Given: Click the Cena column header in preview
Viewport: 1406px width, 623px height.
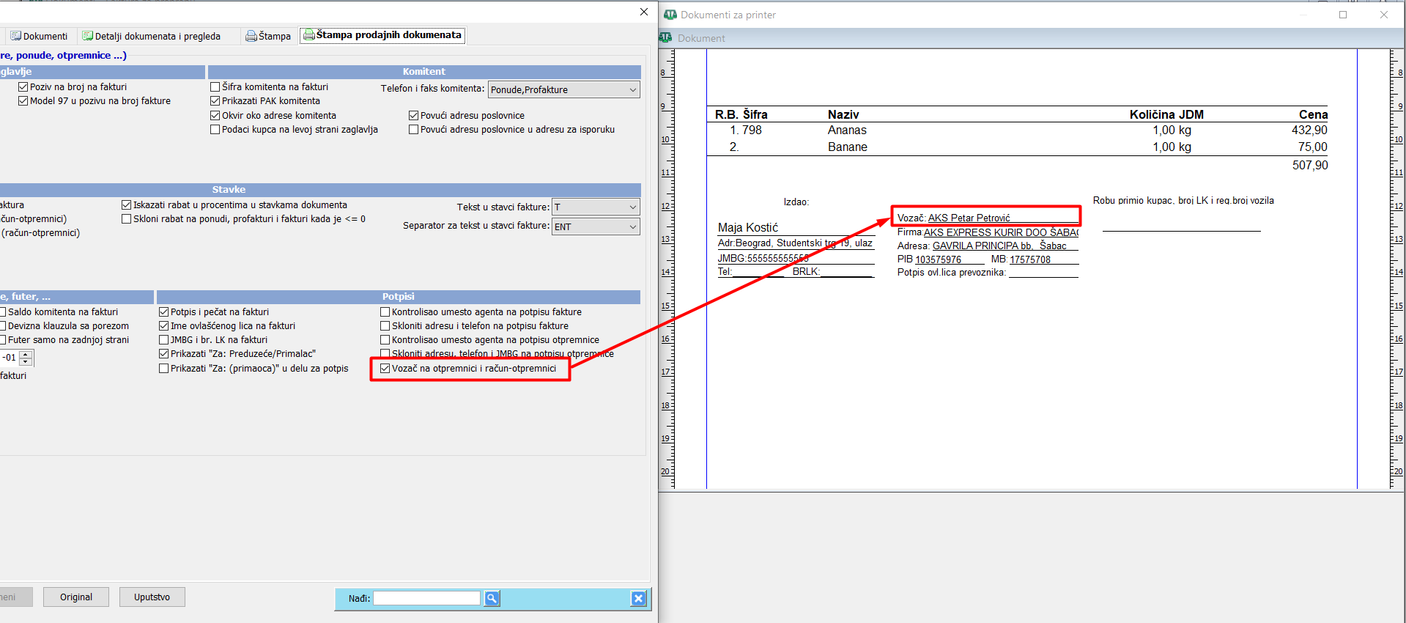Looking at the screenshot, I should pos(1313,114).
